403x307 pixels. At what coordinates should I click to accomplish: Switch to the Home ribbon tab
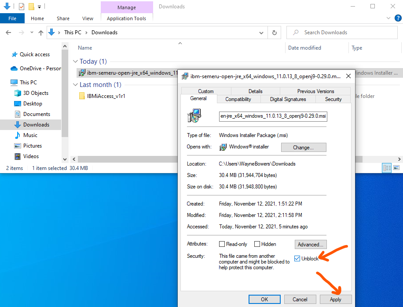(x=37, y=18)
